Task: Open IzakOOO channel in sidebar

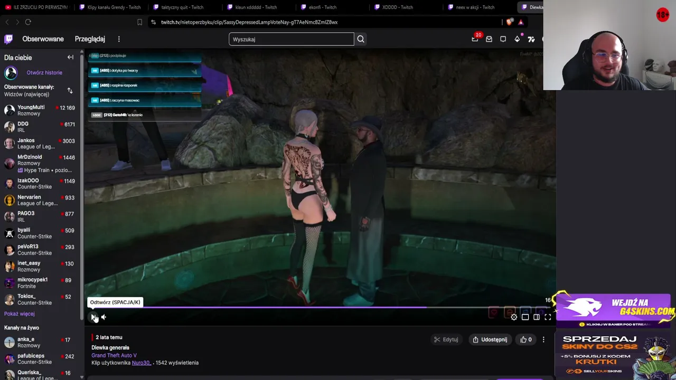Action: pos(40,184)
